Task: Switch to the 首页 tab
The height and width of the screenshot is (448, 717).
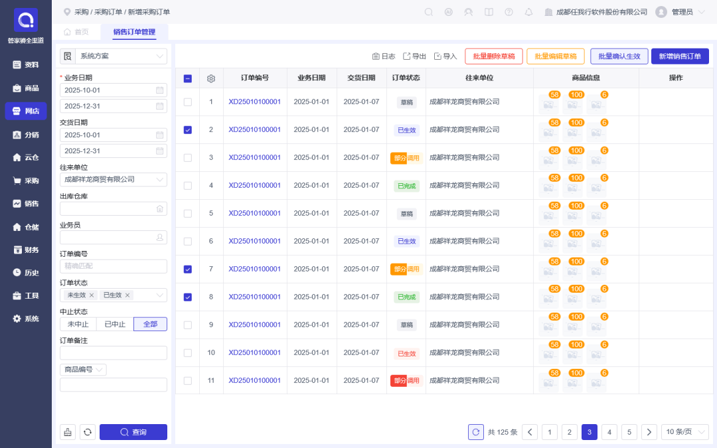Action: [x=76, y=32]
